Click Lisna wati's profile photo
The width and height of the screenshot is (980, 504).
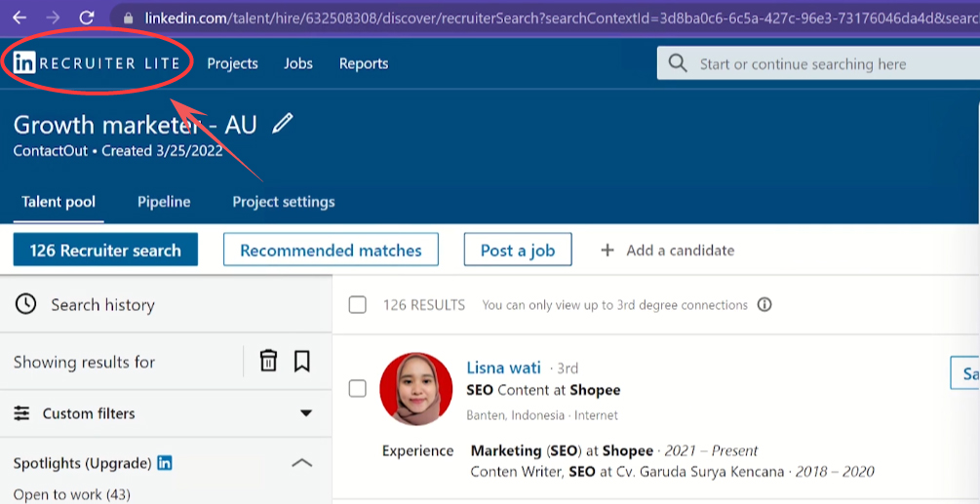416,389
